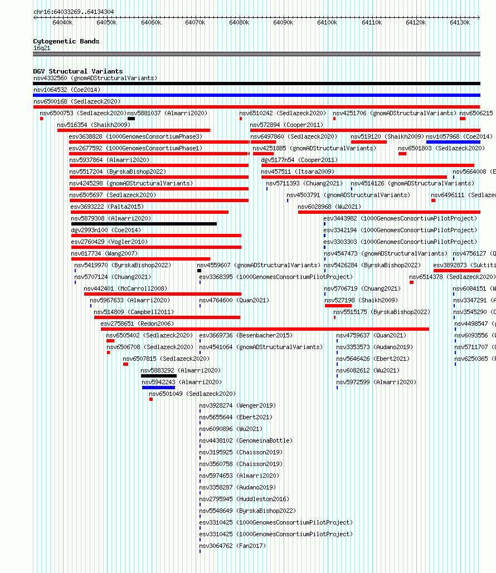This screenshot has height=573, width=496.
Task: Click the chr16:64033269..64134304 coordinate text
Action: coord(74,12)
